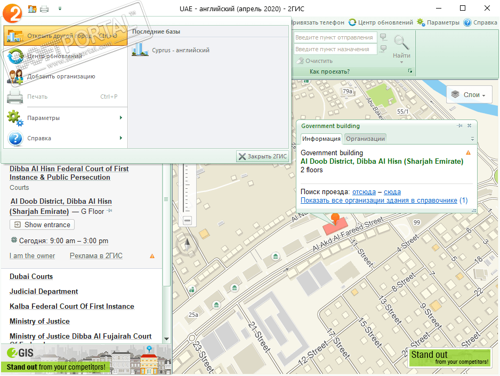The height and width of the screenshot is (376, 500).
Task: Click the 'Закрыть 2ГИС' button
Action: pos(262,157)
